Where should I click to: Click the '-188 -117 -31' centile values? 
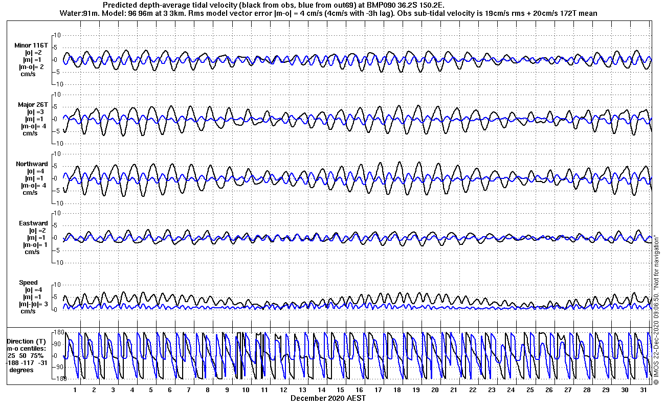coord(27,362)
